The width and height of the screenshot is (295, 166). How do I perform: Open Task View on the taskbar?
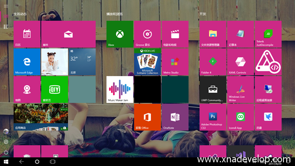[x=53, y=162]
